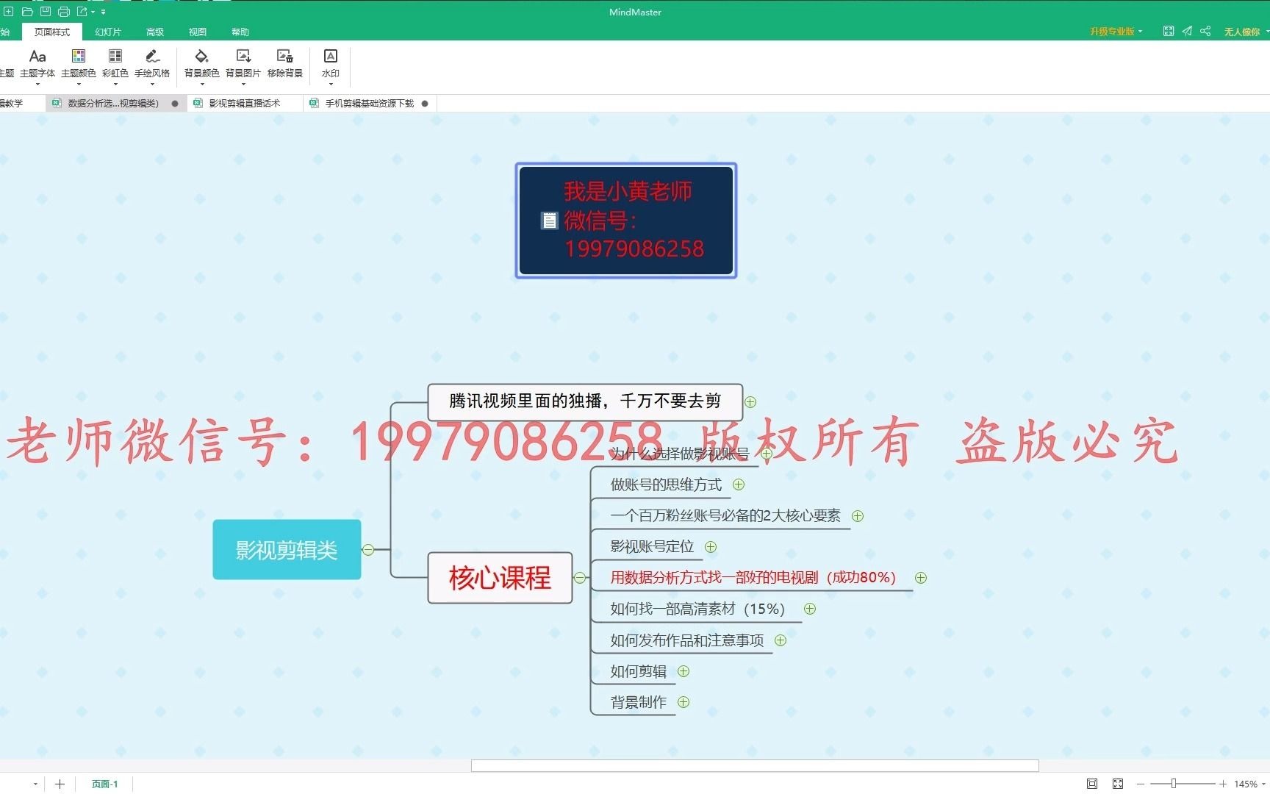Expand 为什么选择做影视账号 subtopic plus icon
Viewport: 1270px width, 794px height.
point(767,454)
